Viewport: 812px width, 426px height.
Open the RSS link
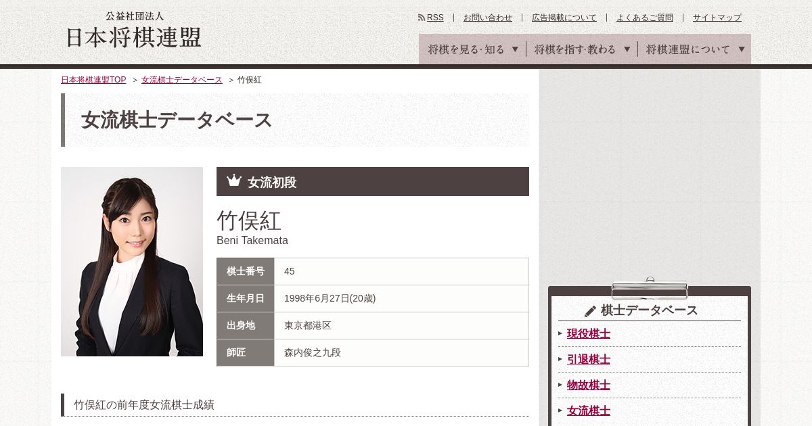[x=435, y=18]
